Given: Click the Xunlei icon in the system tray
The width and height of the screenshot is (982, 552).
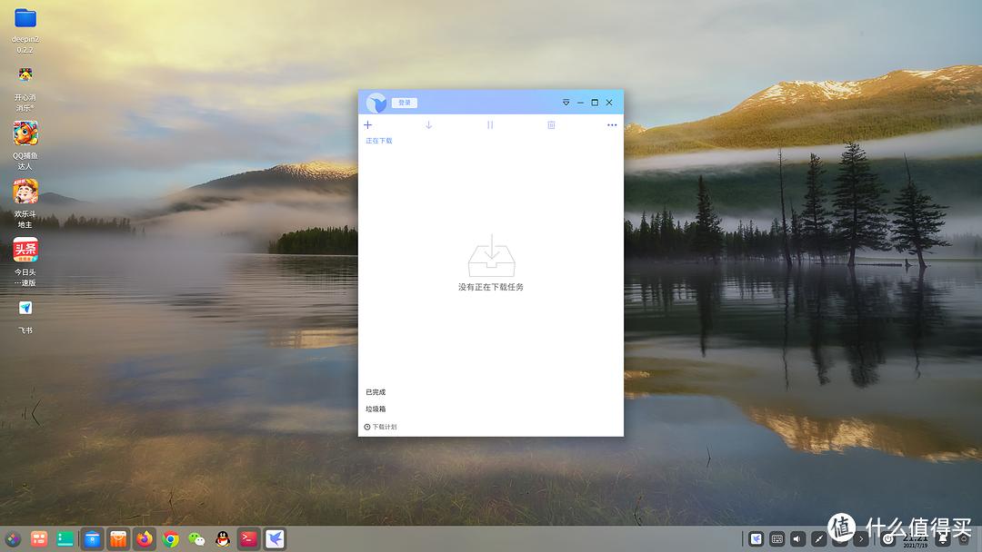Looking at the screenshot, I should click(756, 537).
